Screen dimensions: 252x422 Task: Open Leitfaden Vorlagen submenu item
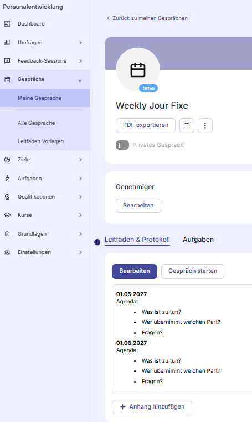coord(45,141)
